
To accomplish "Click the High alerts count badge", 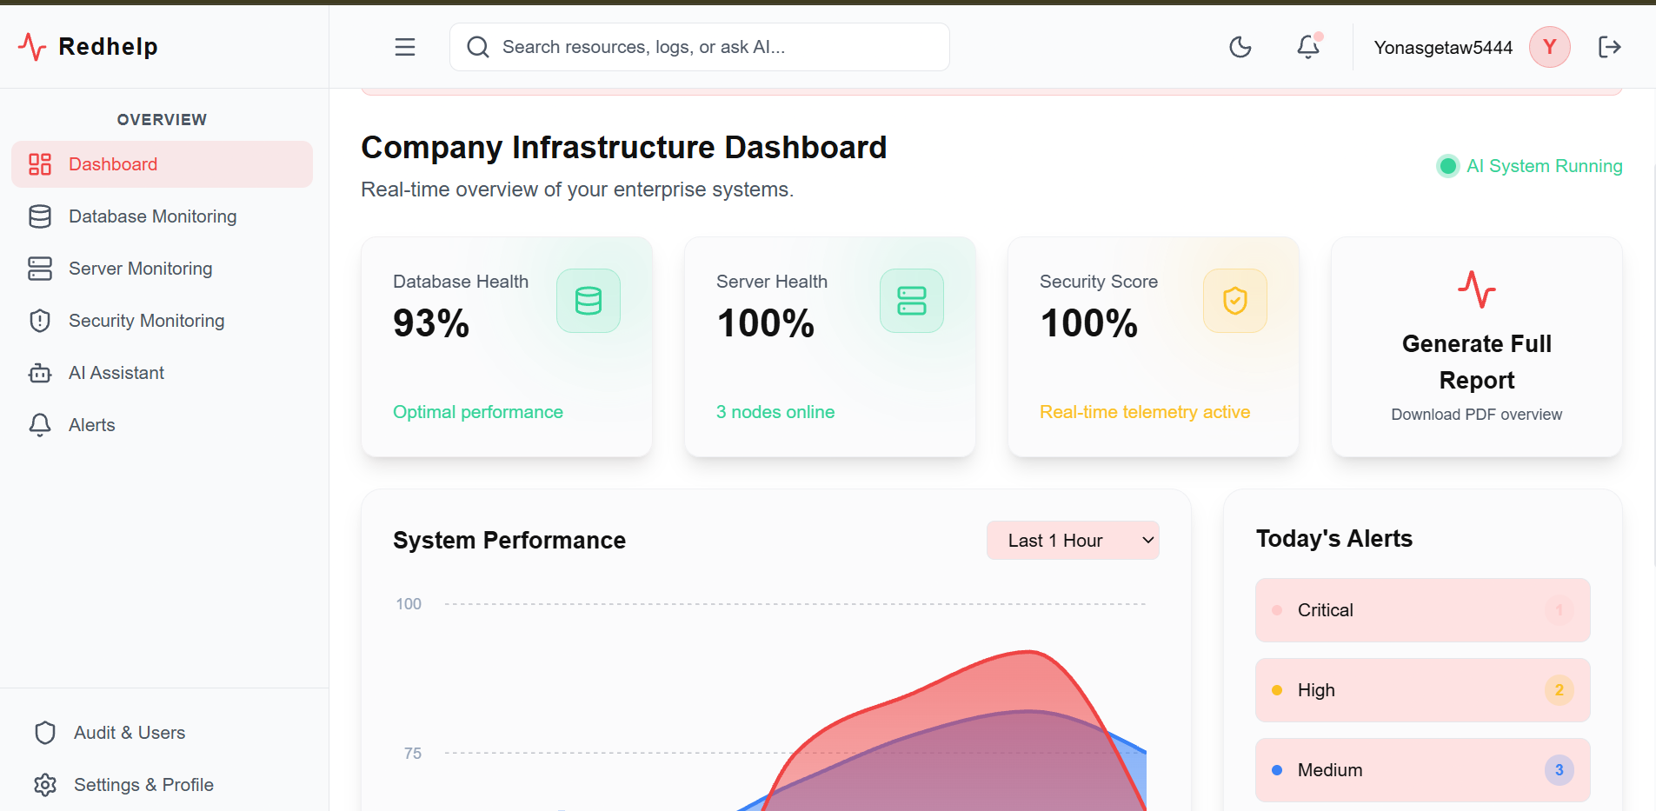I will tap(1560, 690).
